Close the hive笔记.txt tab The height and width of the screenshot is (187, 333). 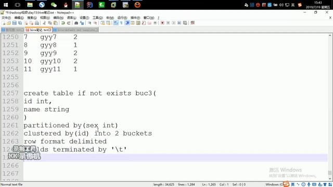(x=50, y=30)
